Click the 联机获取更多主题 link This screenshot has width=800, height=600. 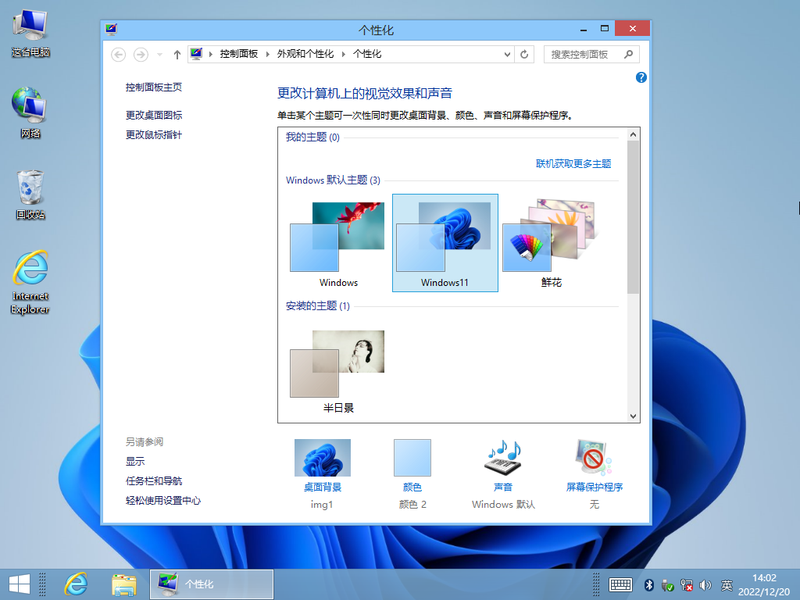[573, 164]
